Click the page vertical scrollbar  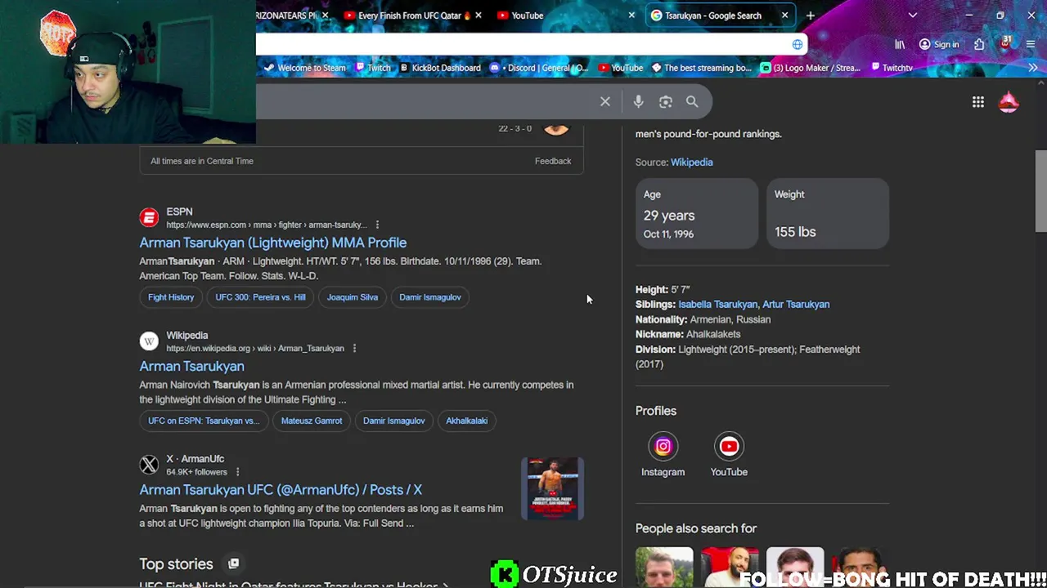pos(1040,190)
